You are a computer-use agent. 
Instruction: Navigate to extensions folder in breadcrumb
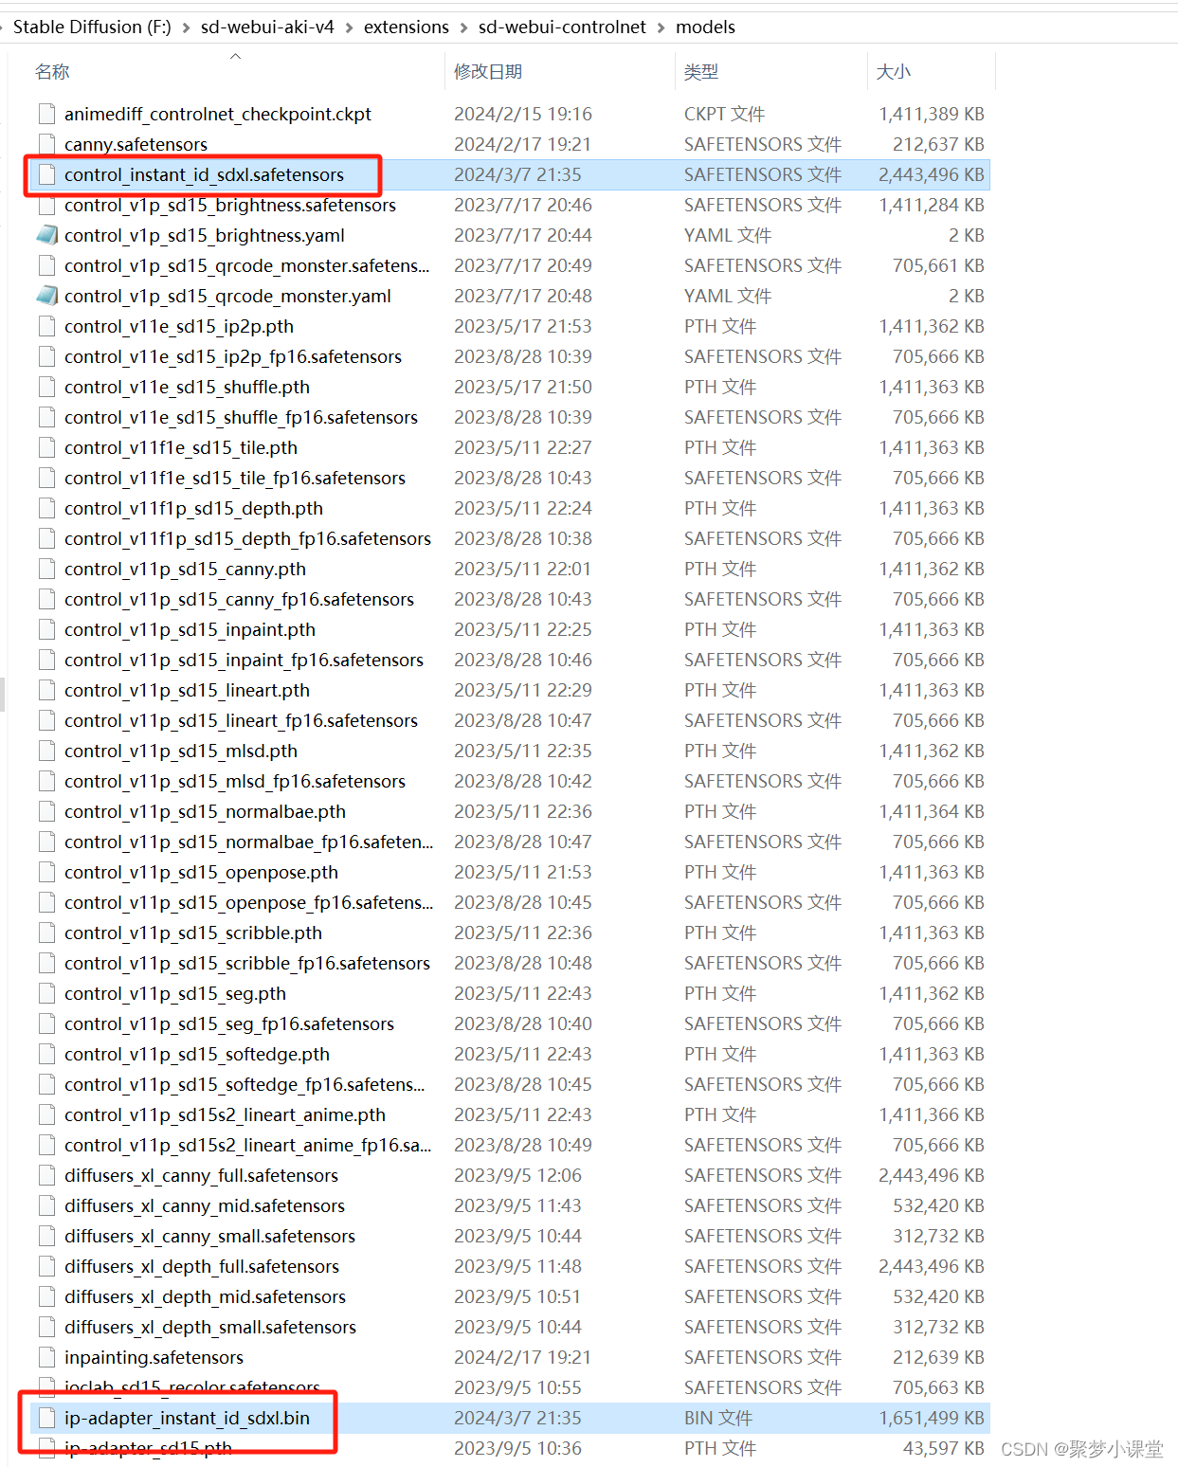[x=407, y=27]
